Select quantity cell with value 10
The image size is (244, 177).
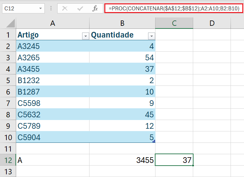[x=122, y=92]
